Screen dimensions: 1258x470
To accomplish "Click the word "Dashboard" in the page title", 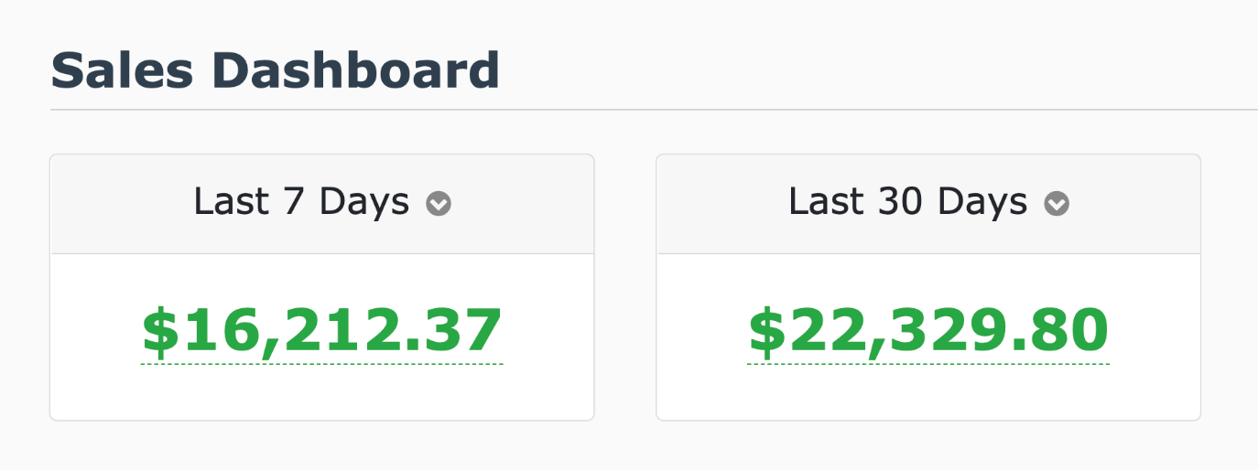I will (355, 70).
